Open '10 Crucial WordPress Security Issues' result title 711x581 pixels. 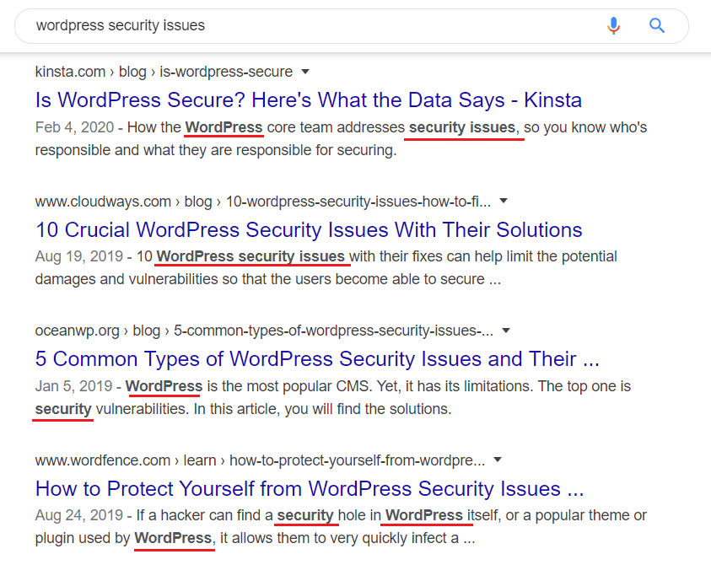(x=309, y=229)
